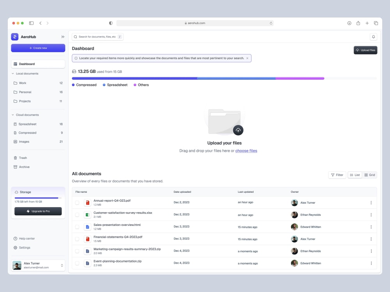This screenshot has width=390, height=292.
Task: Tick the checkbox for Customer-satisfaction-survey-results.xlsx
Action: point(77,215)
